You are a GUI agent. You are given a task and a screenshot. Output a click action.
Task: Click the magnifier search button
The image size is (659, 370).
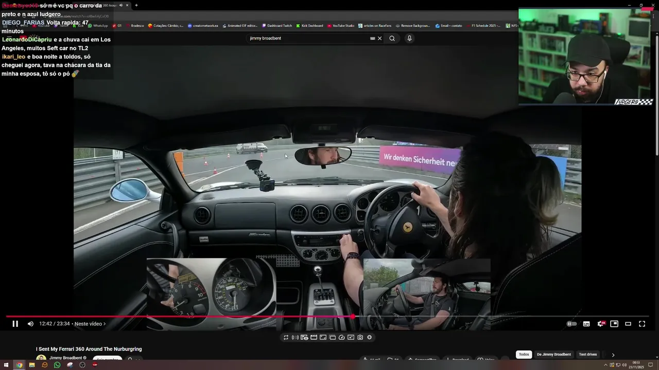click(x=392, y=38)
